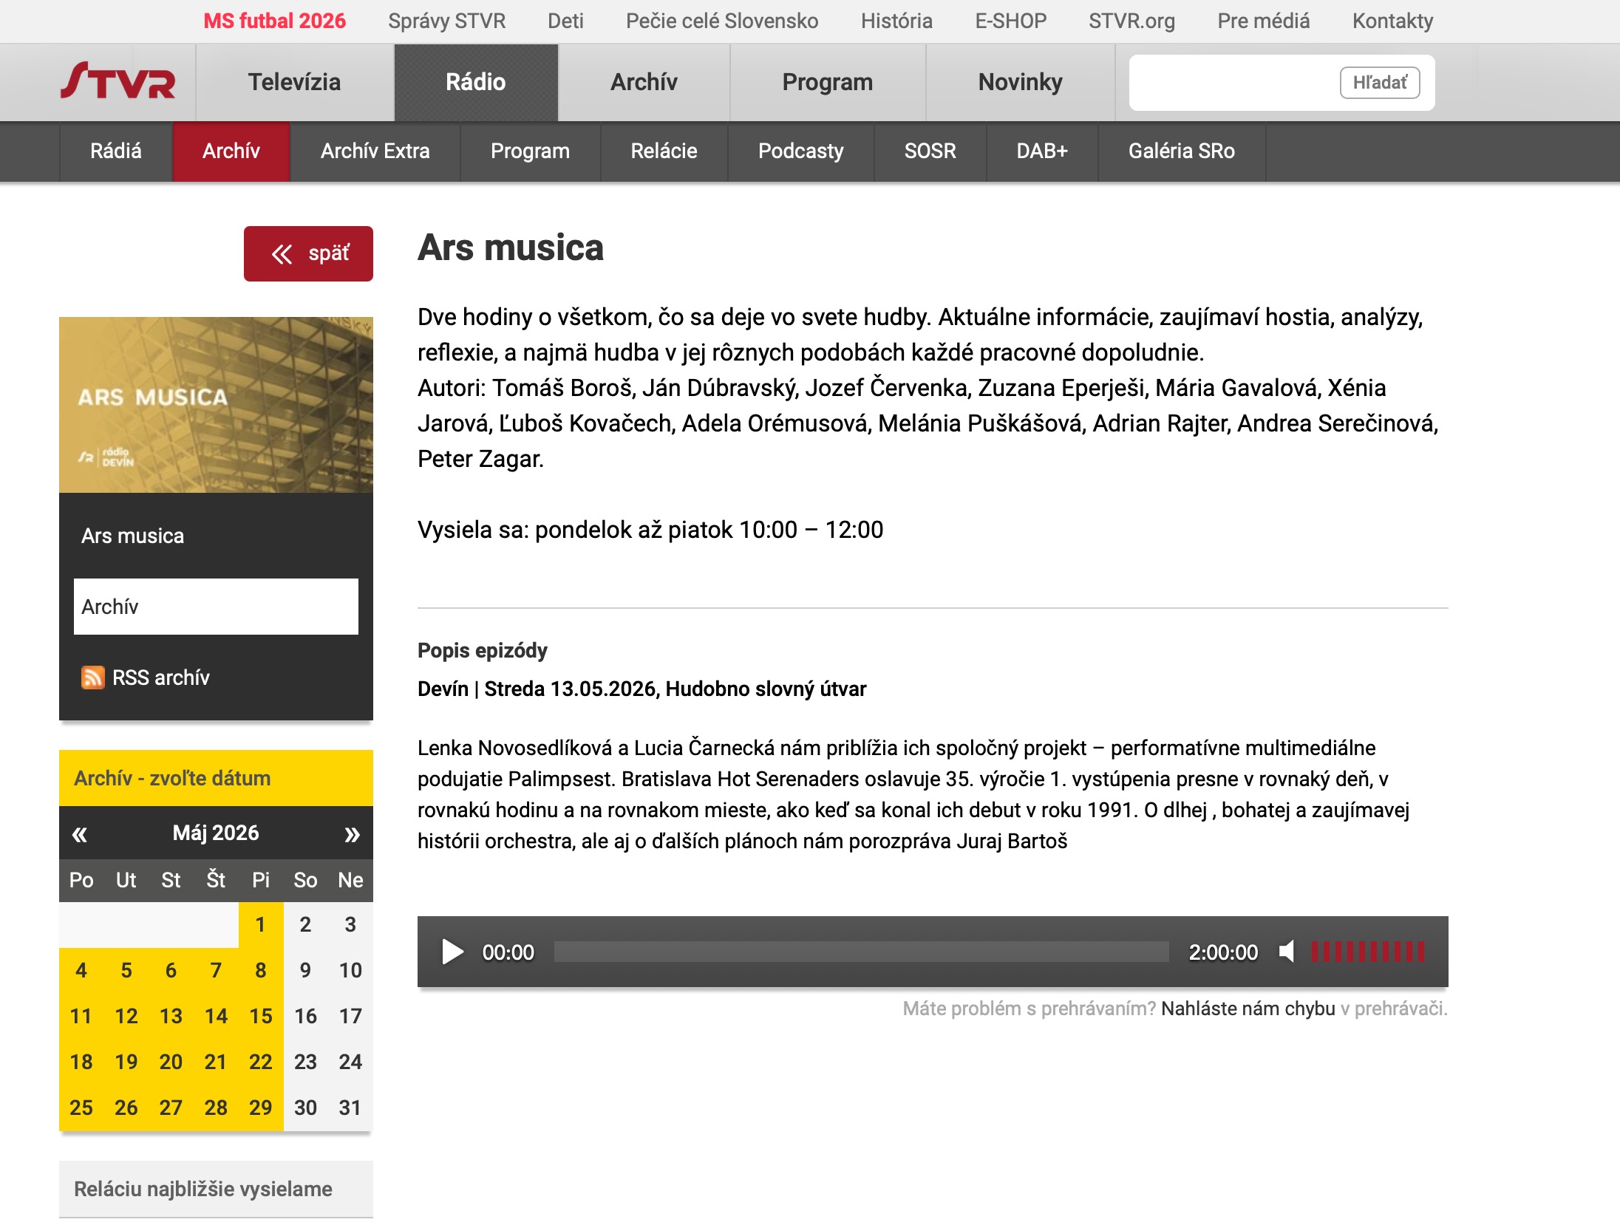Screen dimensions: 1620x1225
Task: Select May 14 in the calendar
Action: [216, 1016]
